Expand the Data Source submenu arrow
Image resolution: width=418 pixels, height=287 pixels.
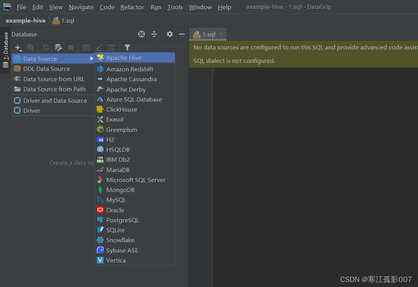(91, 59)
